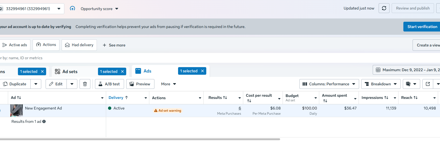The image size is (440, 147).
Task: Click the info icon beside Results from 1 ad
Action: coord(44,121)
